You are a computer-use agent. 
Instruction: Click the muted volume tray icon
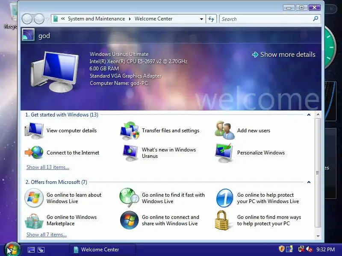pyautogui.click(x=309, y=249)
